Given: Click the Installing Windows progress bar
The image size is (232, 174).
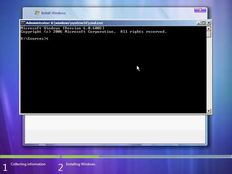Looking at the screenshot, I should 146,156.
